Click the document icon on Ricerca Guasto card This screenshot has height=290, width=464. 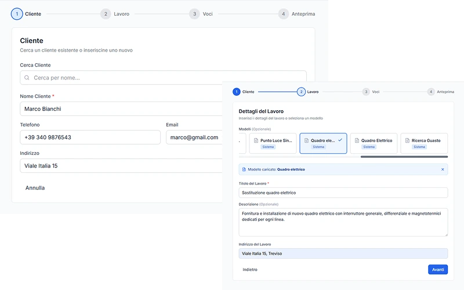tap(407, 140)
